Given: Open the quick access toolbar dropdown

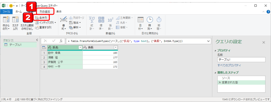Looking at the screenshot, I should (17, 6).
